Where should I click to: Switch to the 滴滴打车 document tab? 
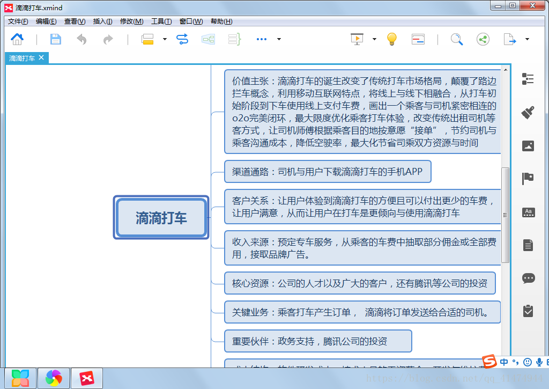[21, 58]
